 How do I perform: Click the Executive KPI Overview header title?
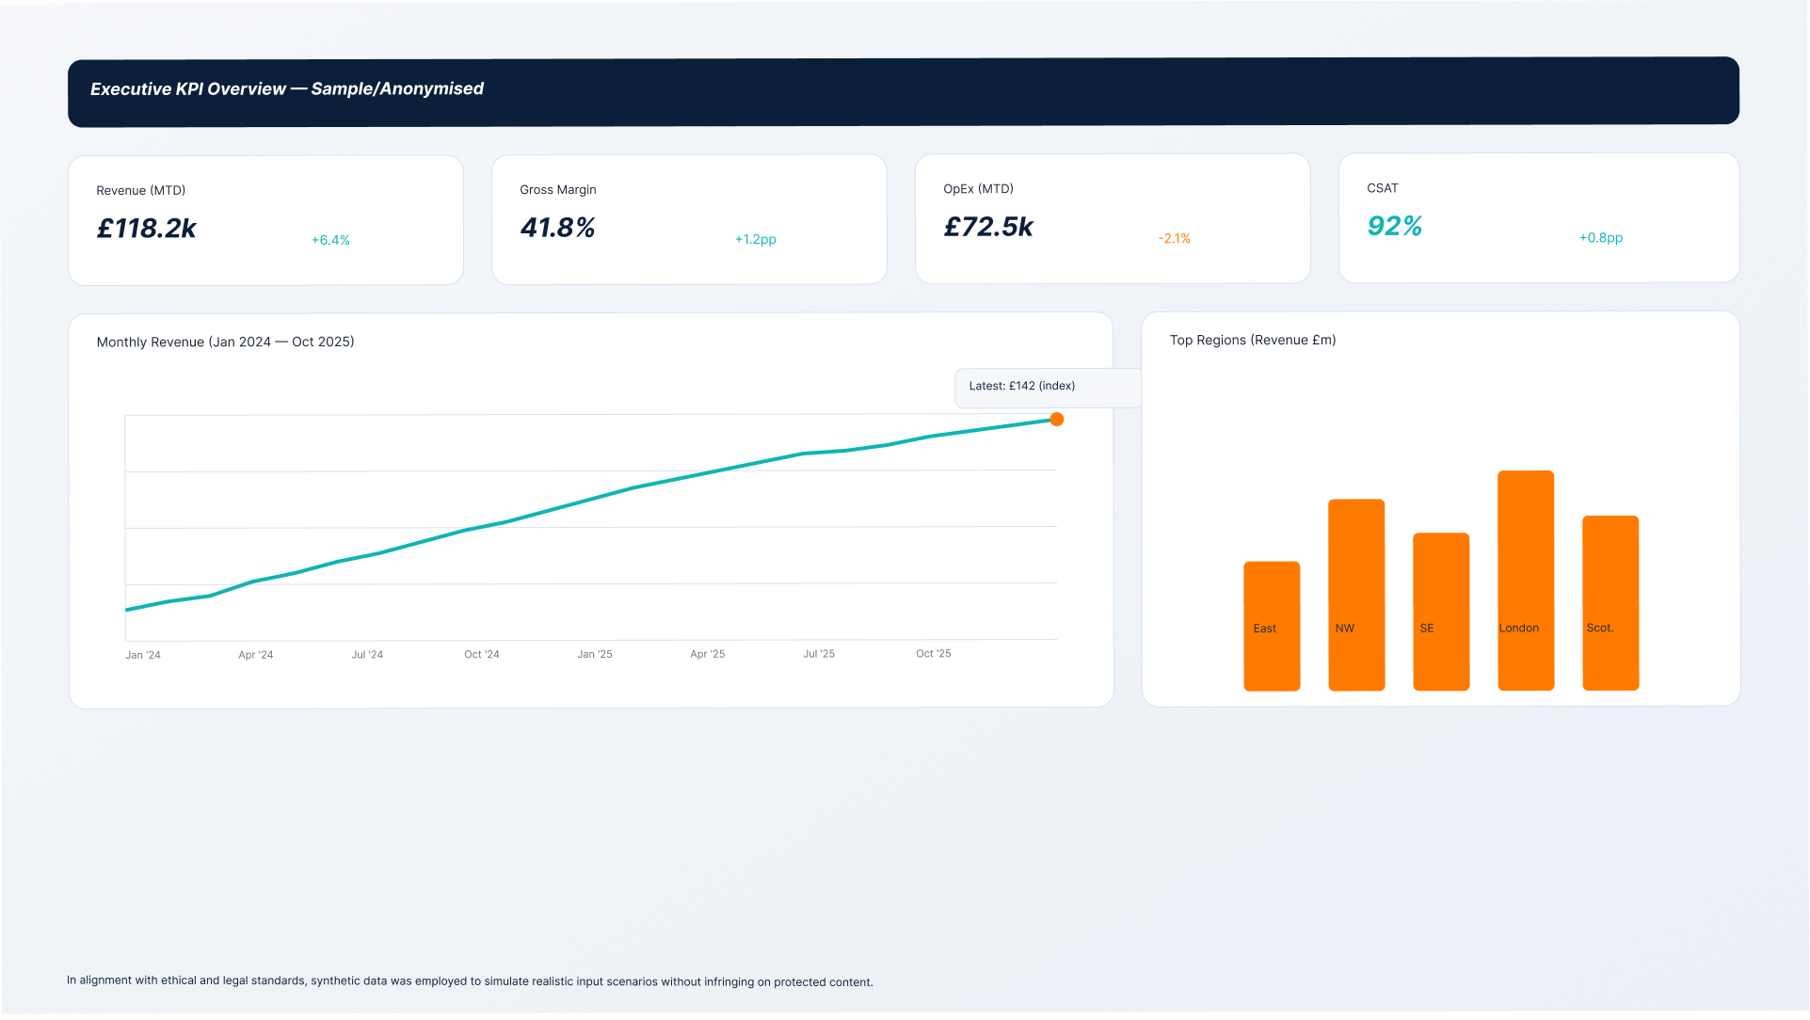(x=286, y=88)
